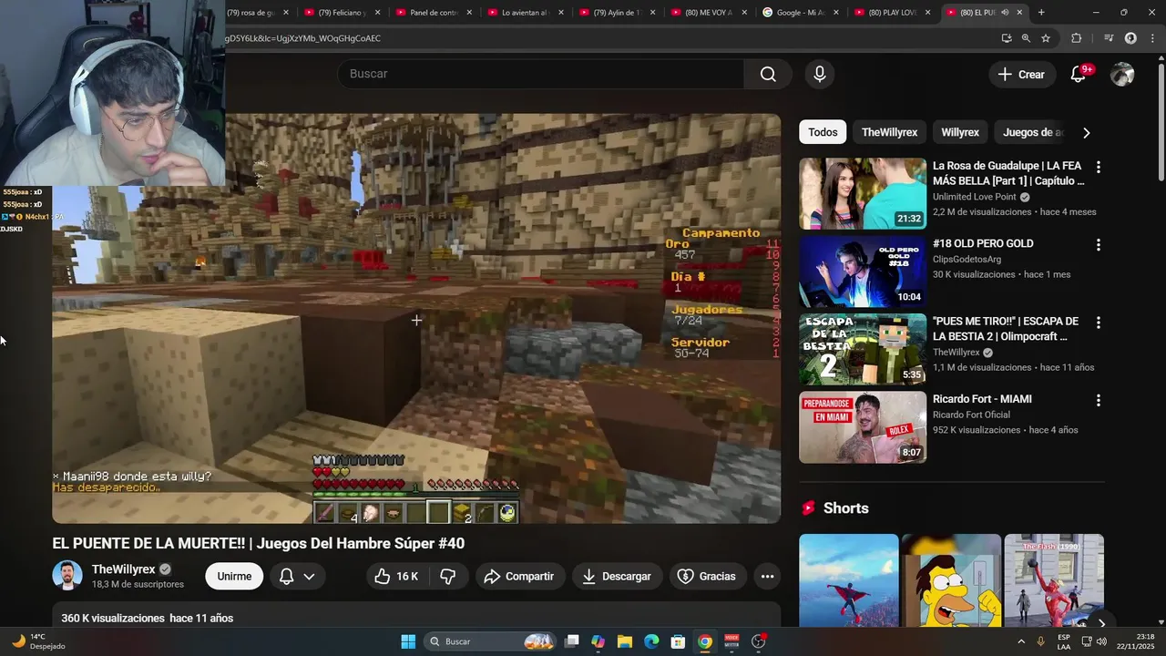Open Chrome extensions puzzle icon
Screen dimensions: 1166x656
coord(1076,38)
